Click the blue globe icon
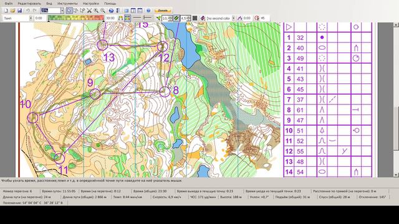The width and height of the screenshot is (399, 224). 111,11
